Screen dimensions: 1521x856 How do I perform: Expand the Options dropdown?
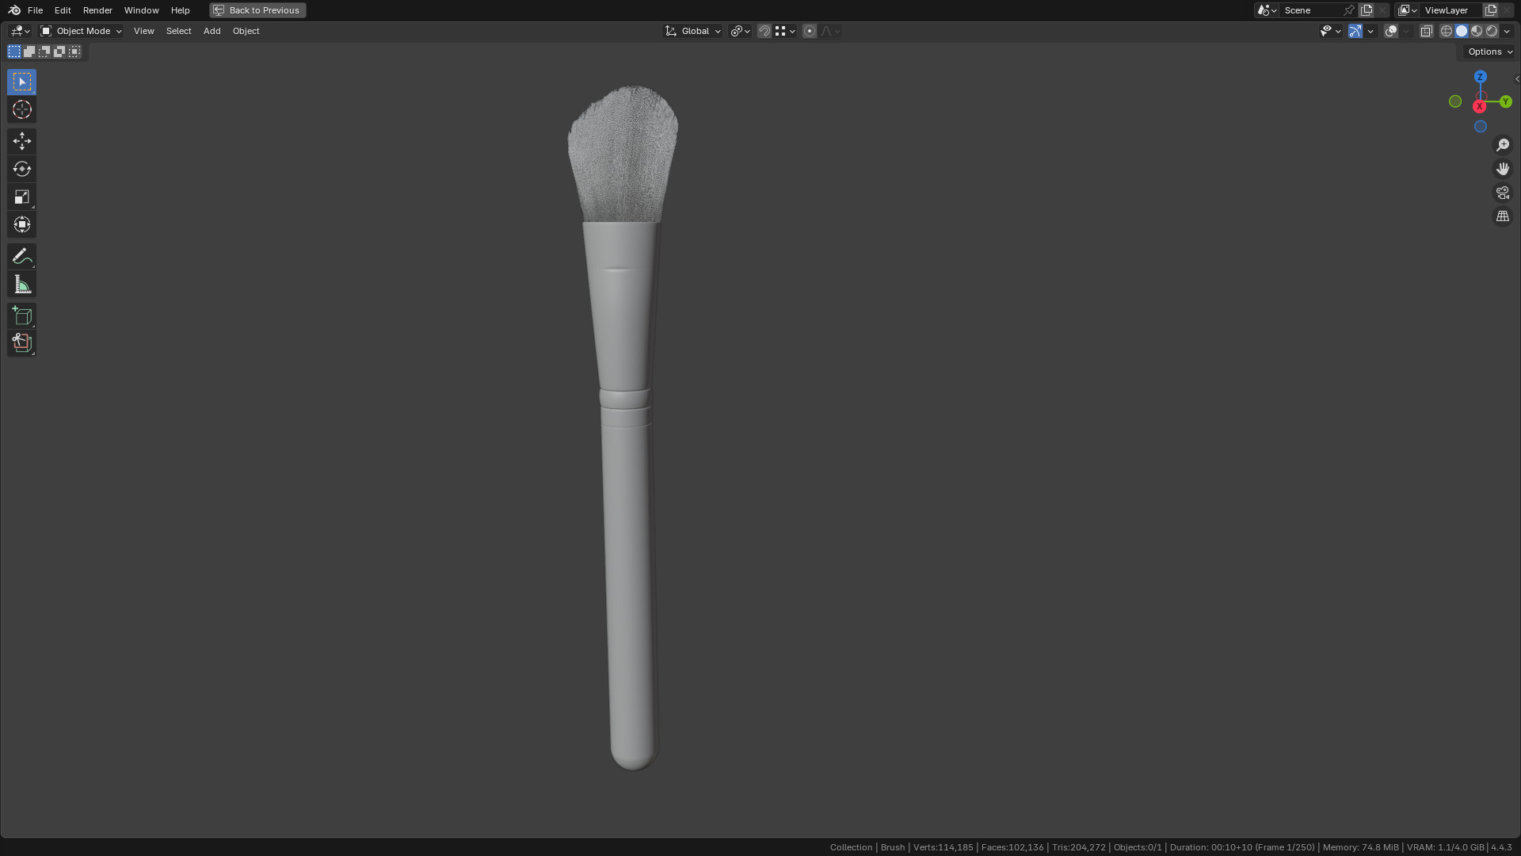[1489, 52]
